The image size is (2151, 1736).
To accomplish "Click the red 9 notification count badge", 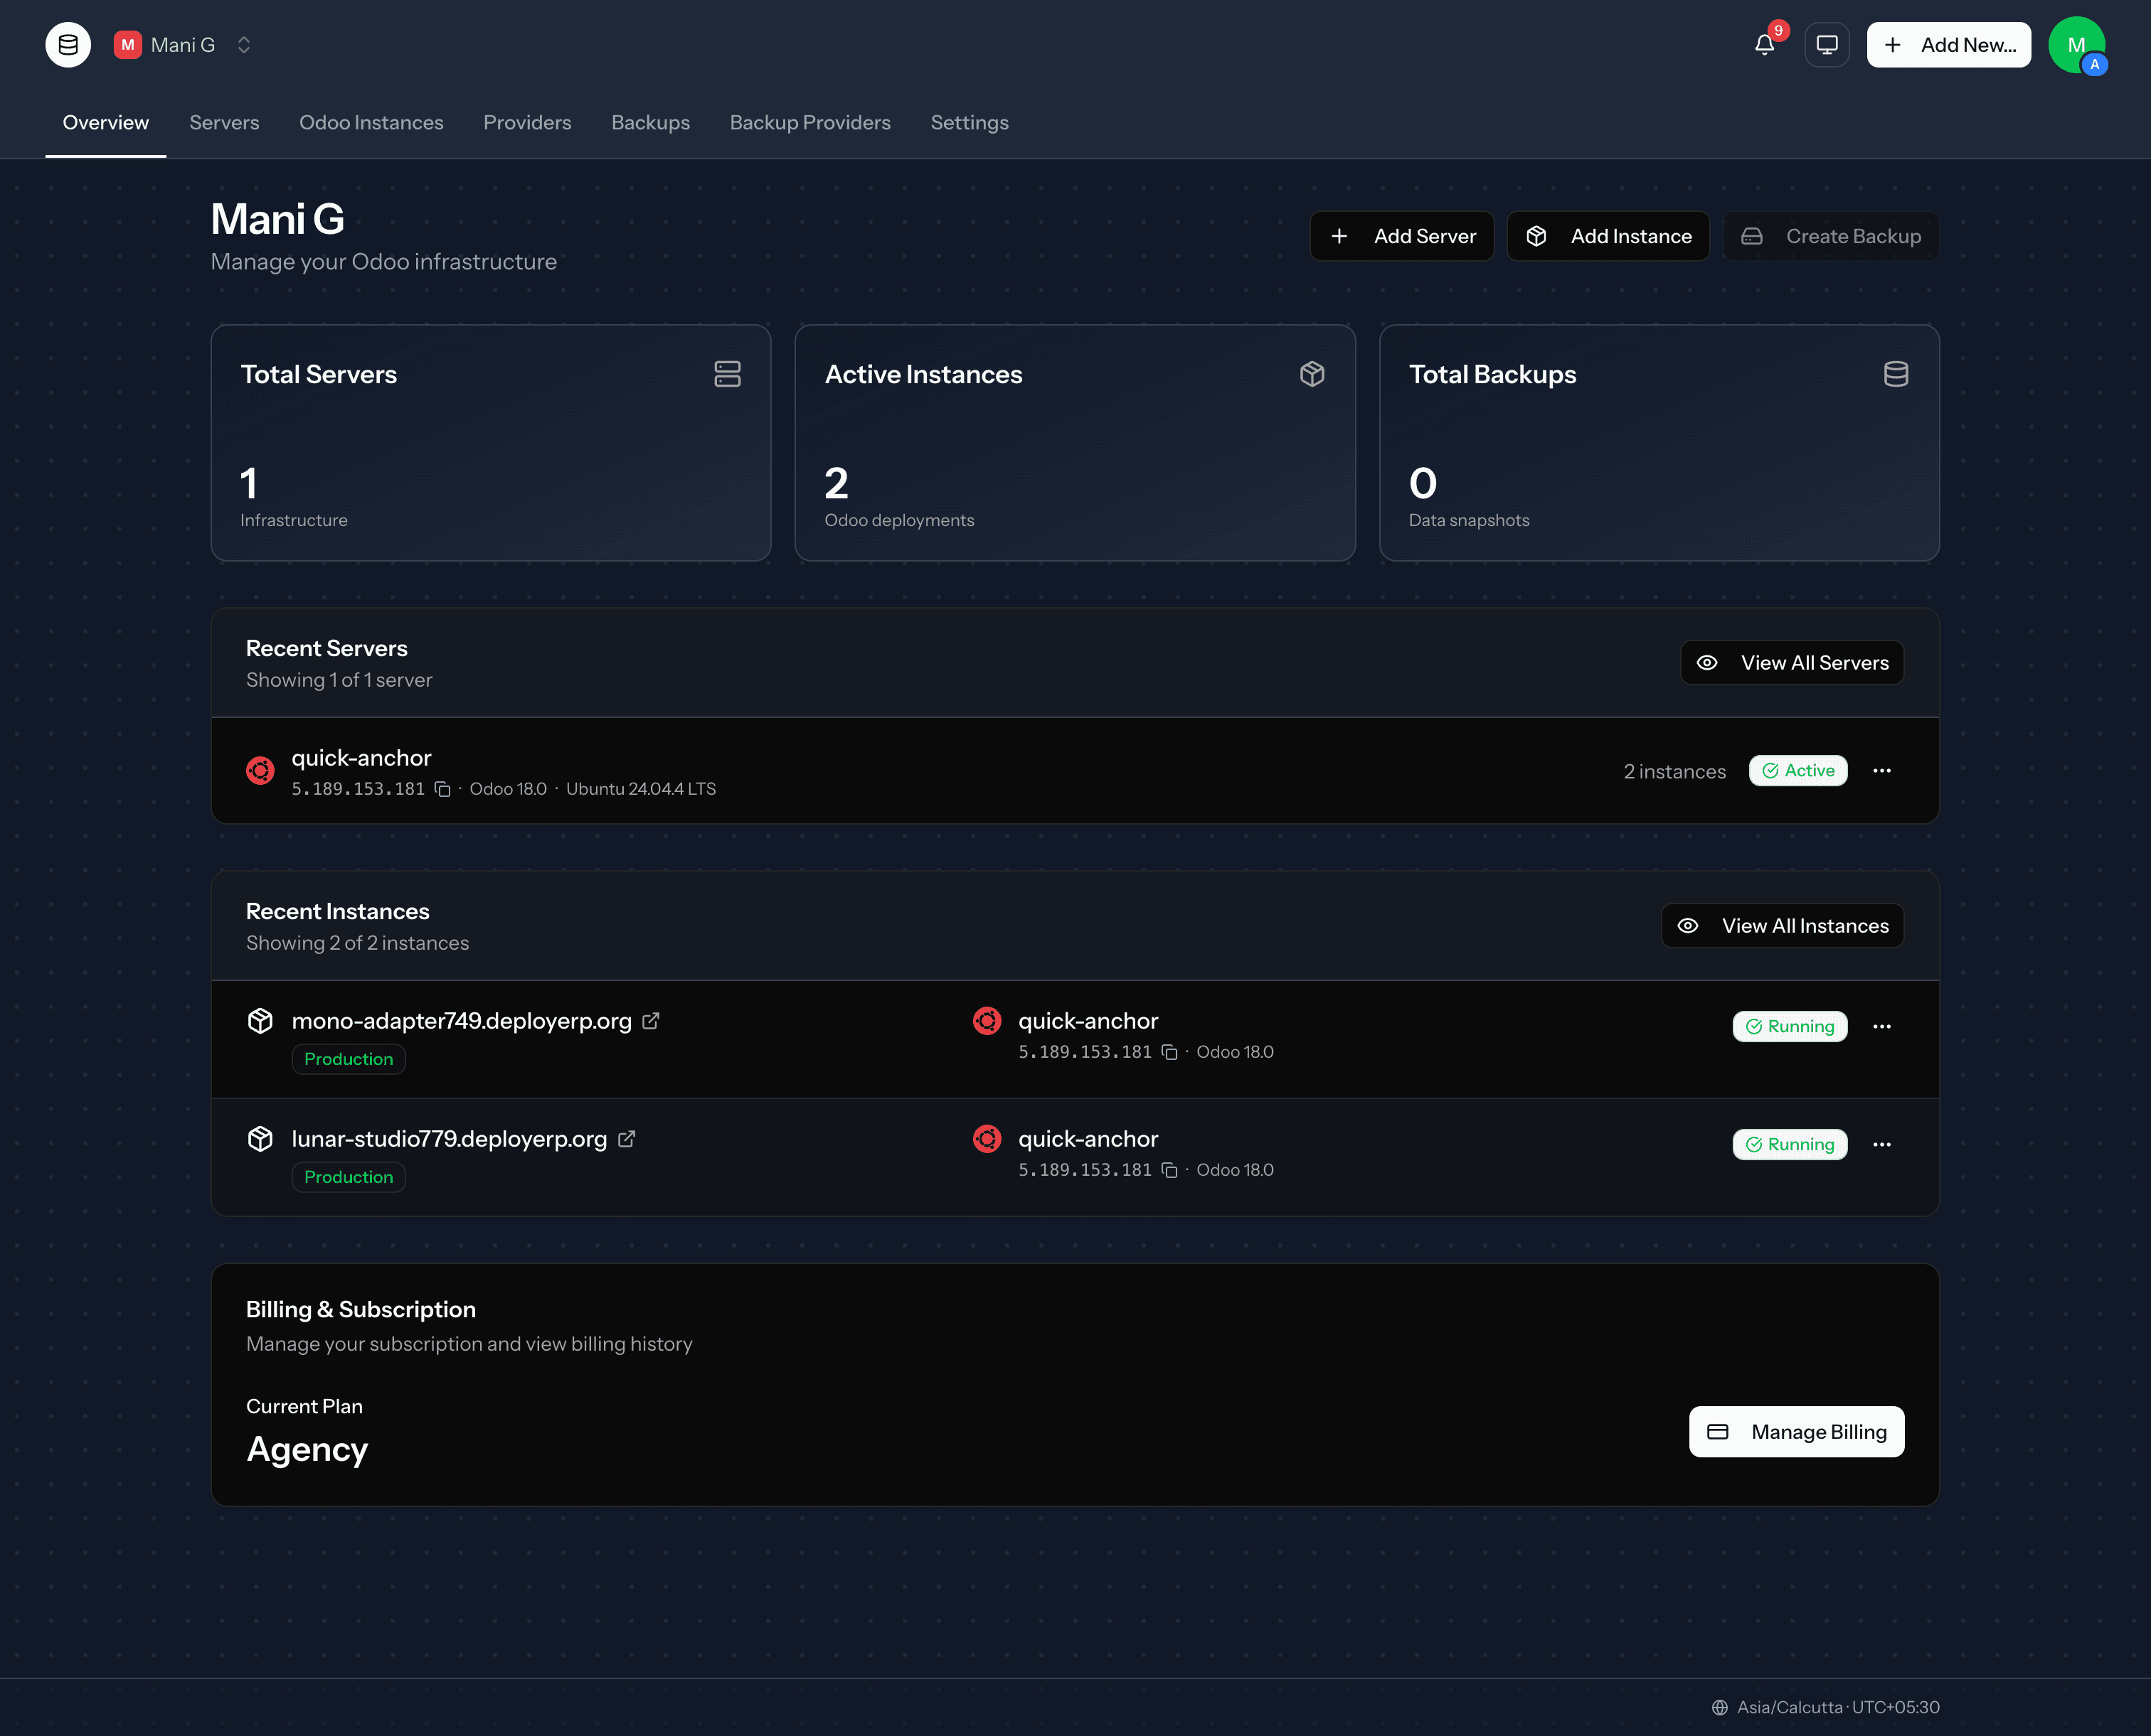I will tap(1778, 31).
